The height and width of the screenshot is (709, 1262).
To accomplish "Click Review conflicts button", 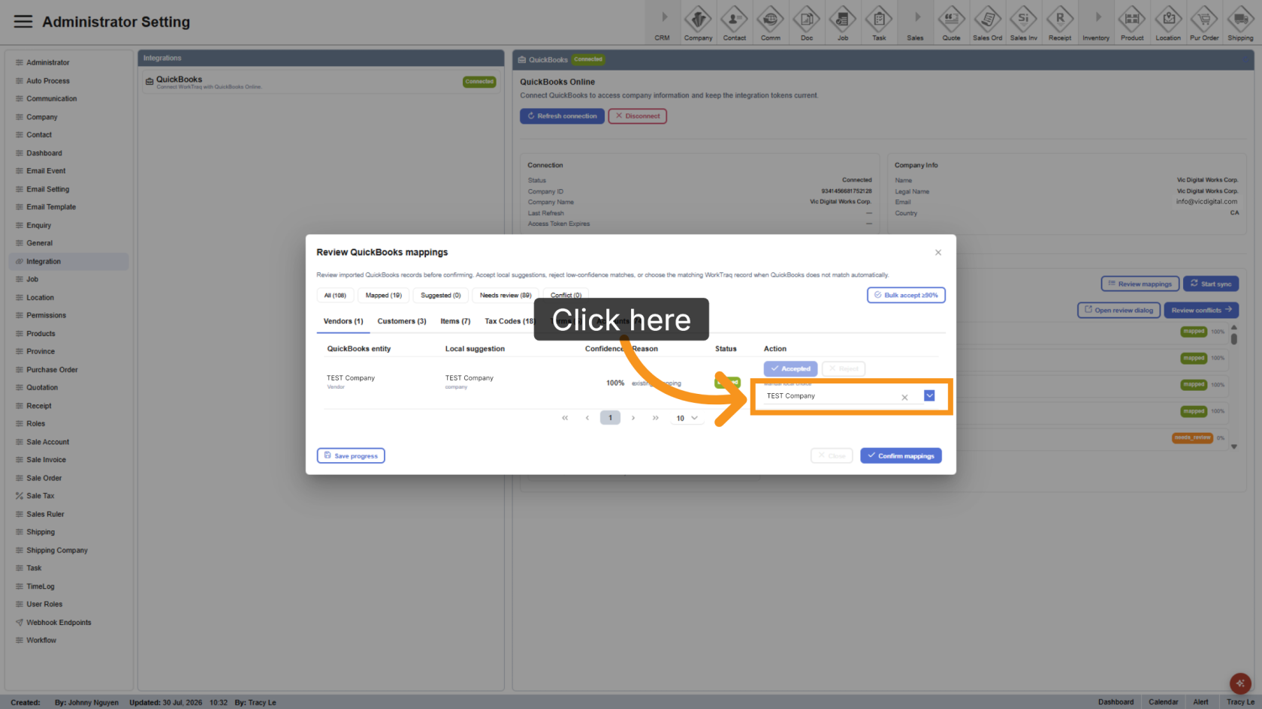I will pyautogui.click(x=1201, y=310).
